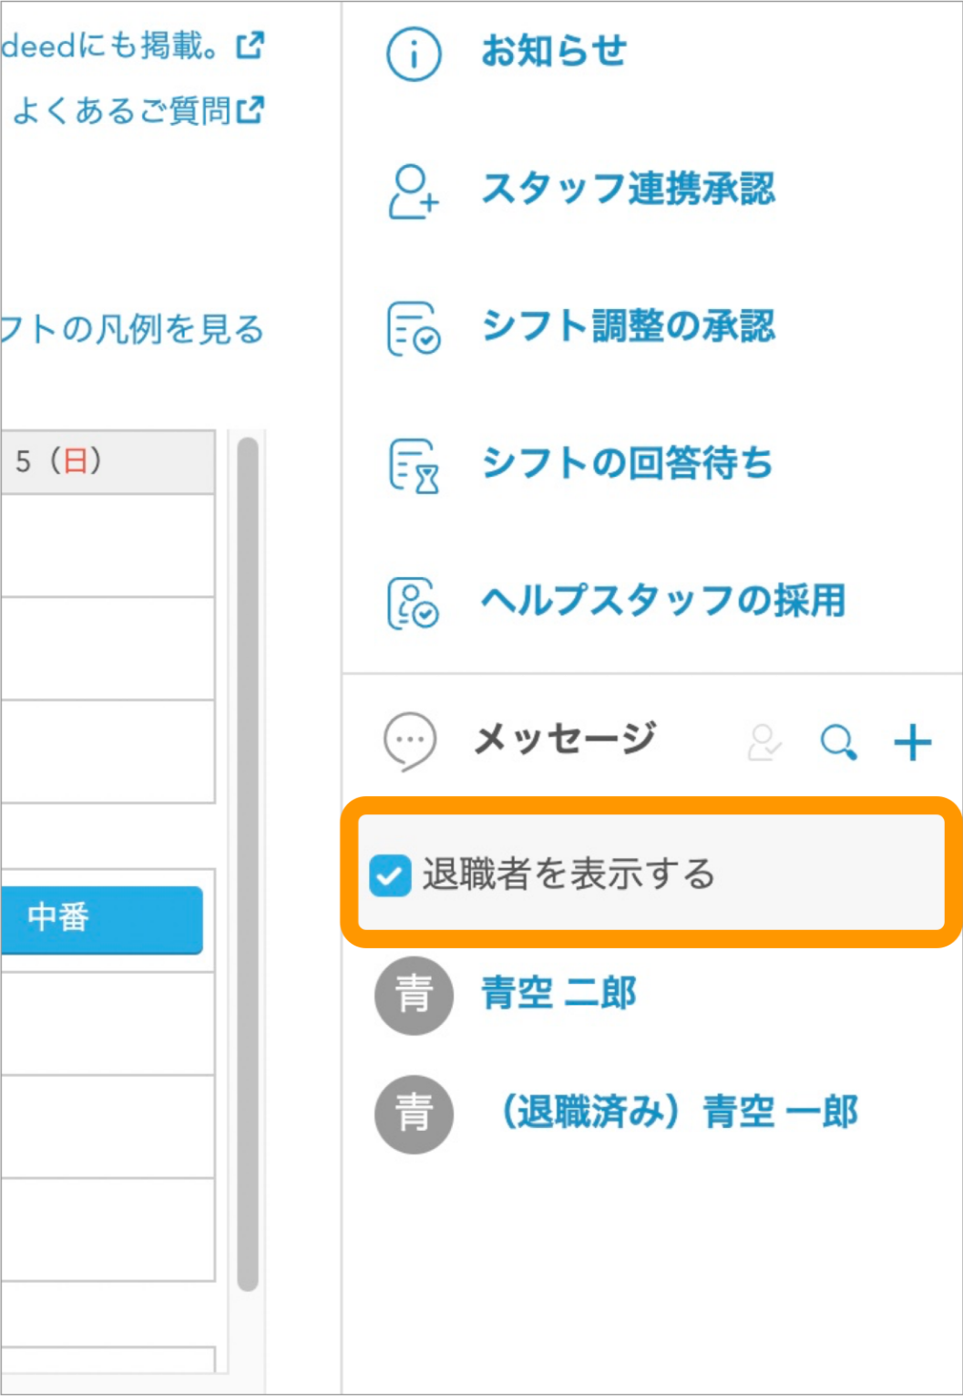Click the speech bubble メッセージ icon
The image size is (963, 1396).
click(x=410, y=740)
